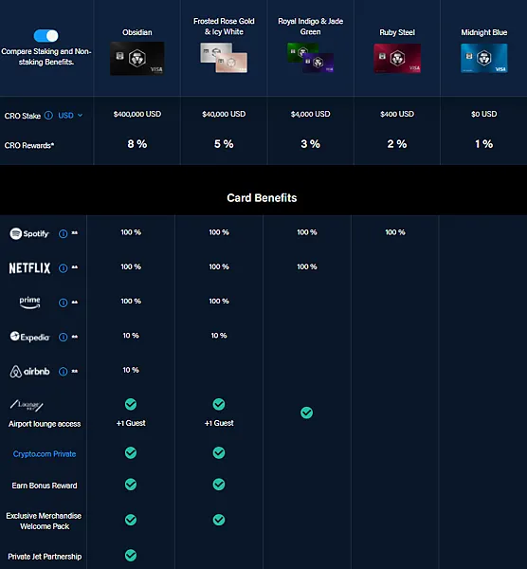Click the Airbnb logo
The height and width of the screenshot is (569, 527).
29,371
